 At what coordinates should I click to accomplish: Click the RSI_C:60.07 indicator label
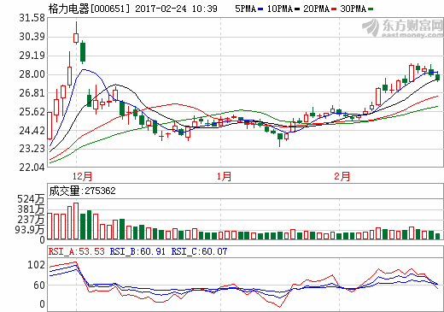click(x=199, y=251)
